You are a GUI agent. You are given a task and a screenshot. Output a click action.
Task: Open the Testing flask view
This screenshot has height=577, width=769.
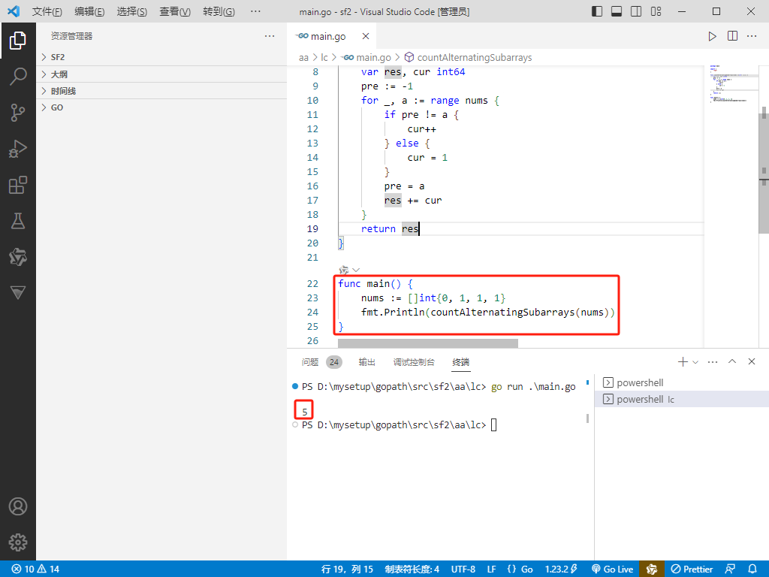18,221
